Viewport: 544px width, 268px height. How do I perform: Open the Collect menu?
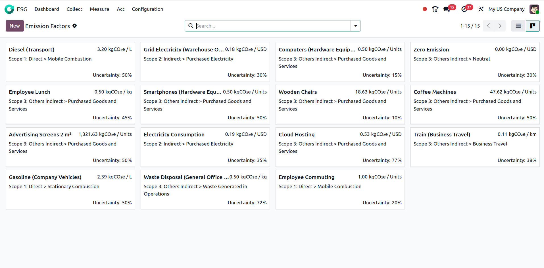74,9
